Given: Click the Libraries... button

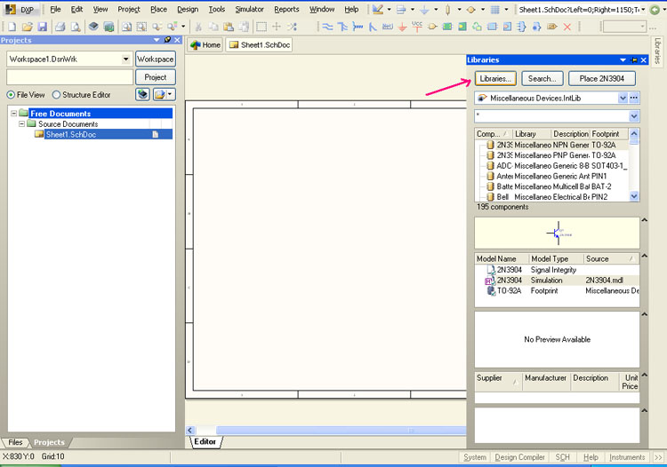Looking at the screenshot, I should 495,78.
